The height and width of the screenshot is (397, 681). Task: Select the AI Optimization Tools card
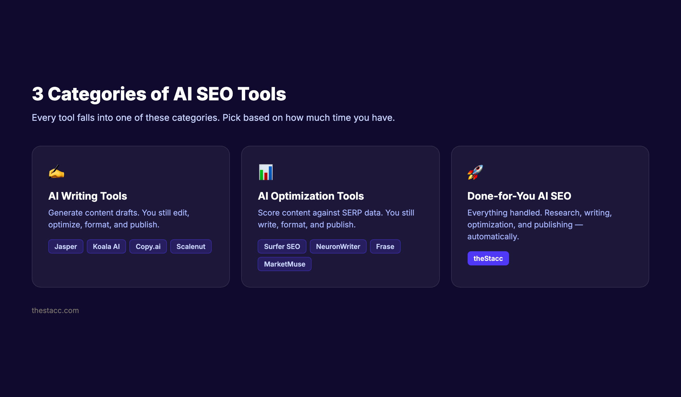[x=340, y=216]
